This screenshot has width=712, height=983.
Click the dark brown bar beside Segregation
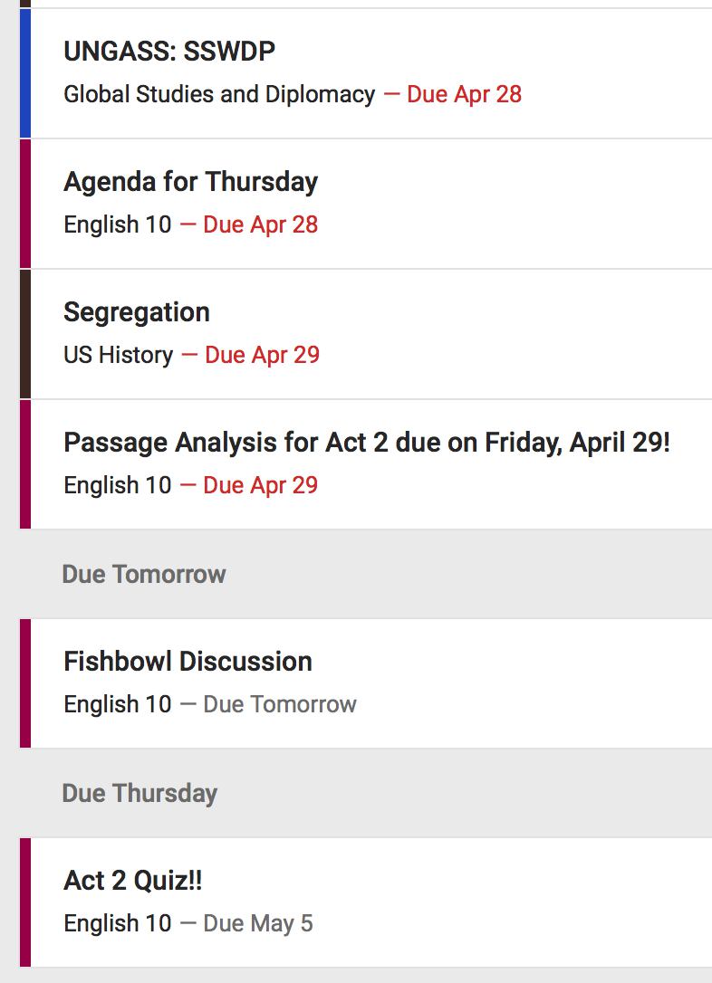tap(25, 334)
